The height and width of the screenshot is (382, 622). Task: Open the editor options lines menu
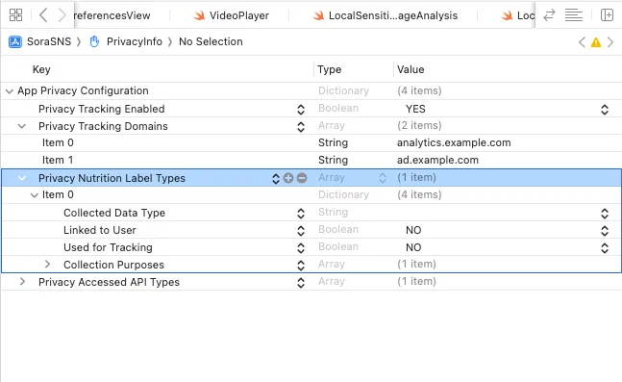(x=574, y=15)
